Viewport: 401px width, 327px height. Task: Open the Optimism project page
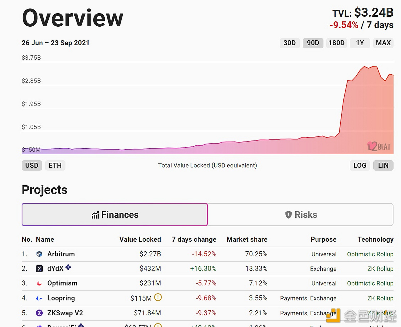pyautogui.click(x=62, y=283)
